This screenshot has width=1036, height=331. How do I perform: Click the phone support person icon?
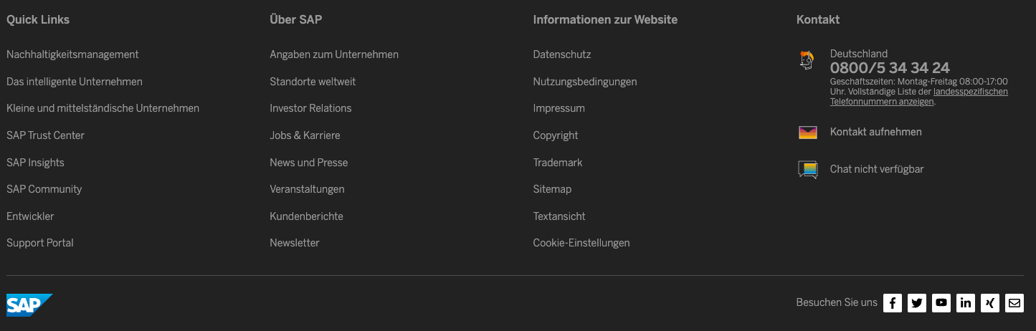point(807,60)
